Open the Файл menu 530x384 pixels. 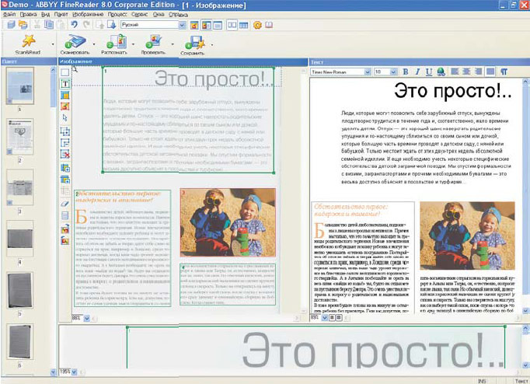point(9,14)
